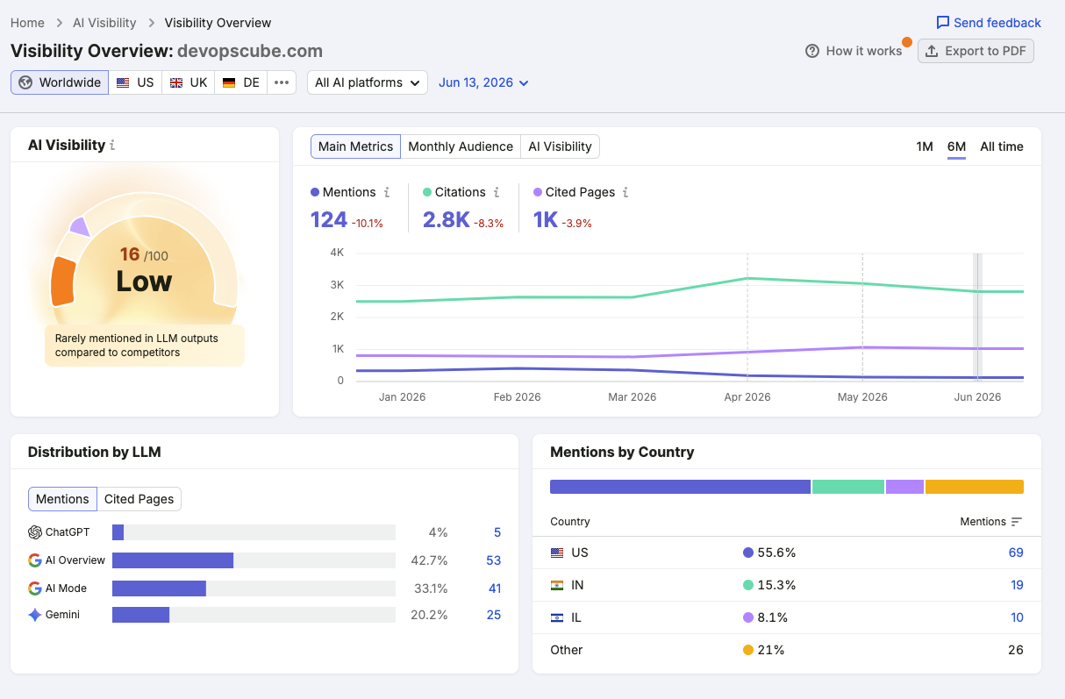This screenshot has height=699, width=1065.
Task: Open more regions ellipsis menu
Action: [x=282, y=82]
